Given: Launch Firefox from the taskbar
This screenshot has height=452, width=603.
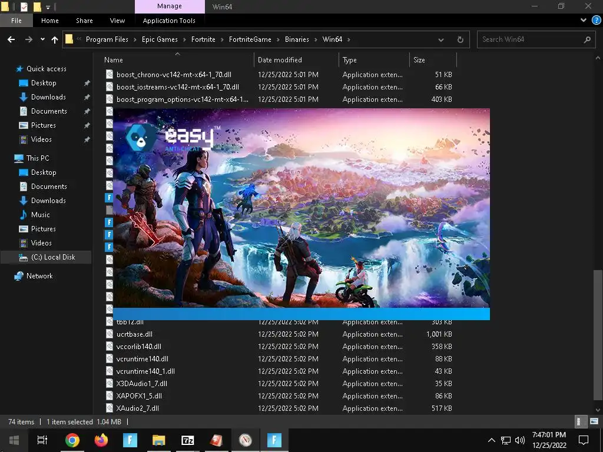Looking at the screenshot, I should (x=101, y=440).
